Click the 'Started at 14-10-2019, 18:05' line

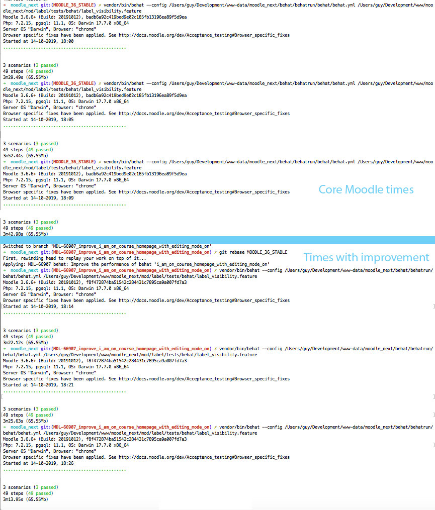pos(38,120)
